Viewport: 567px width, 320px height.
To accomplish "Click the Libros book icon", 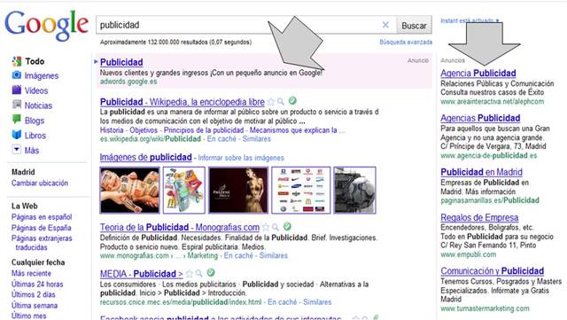I will pos(17,135).
